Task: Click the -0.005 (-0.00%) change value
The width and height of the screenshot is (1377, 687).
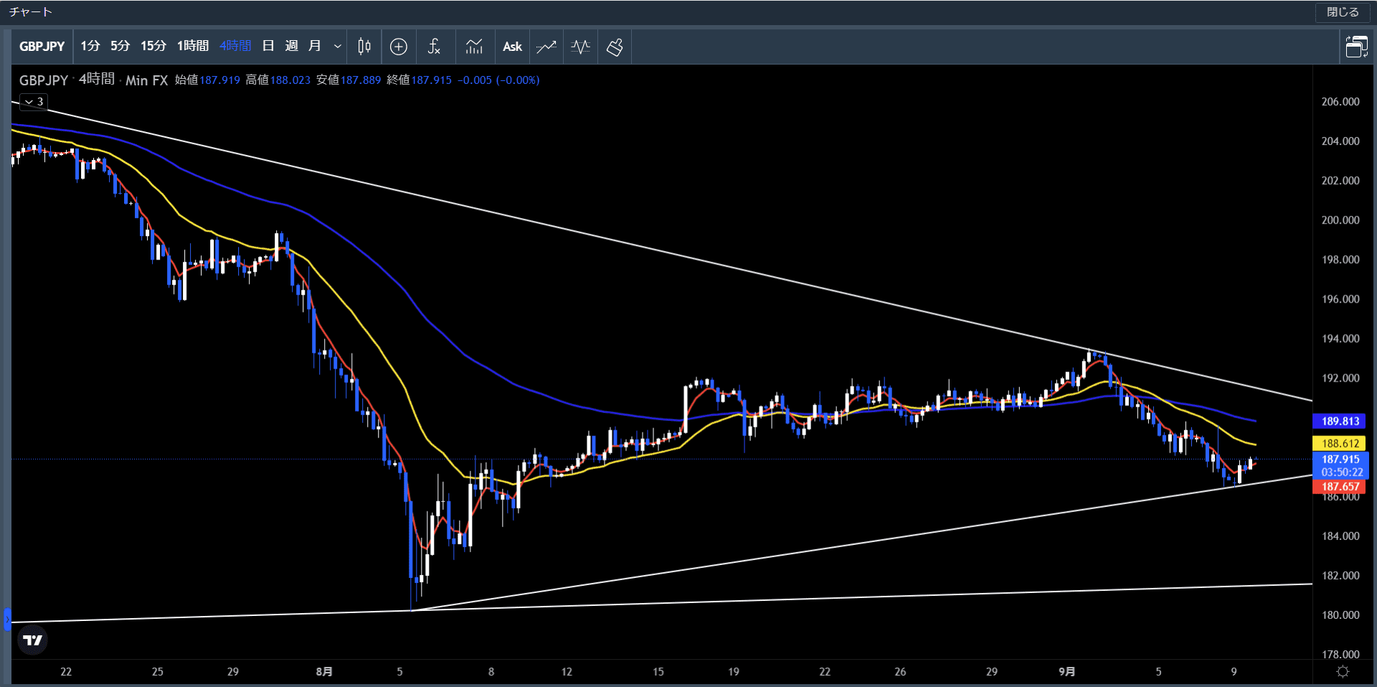Action: pyautogui.click(x=498, y=80)
